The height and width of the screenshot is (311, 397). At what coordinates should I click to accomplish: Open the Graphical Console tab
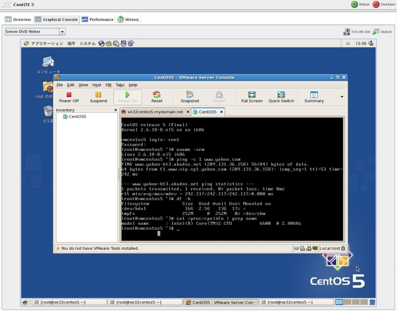[x=56, y=20]
